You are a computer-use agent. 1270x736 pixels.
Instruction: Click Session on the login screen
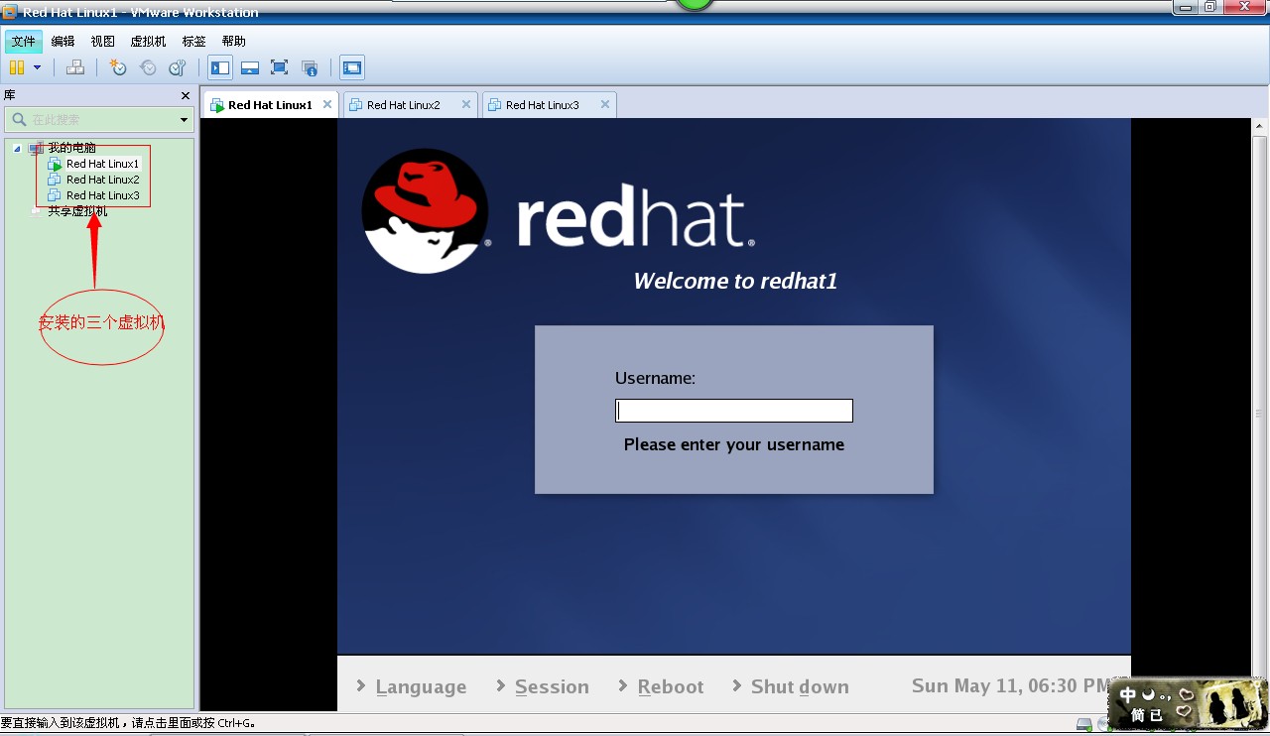tap(552, 686)
